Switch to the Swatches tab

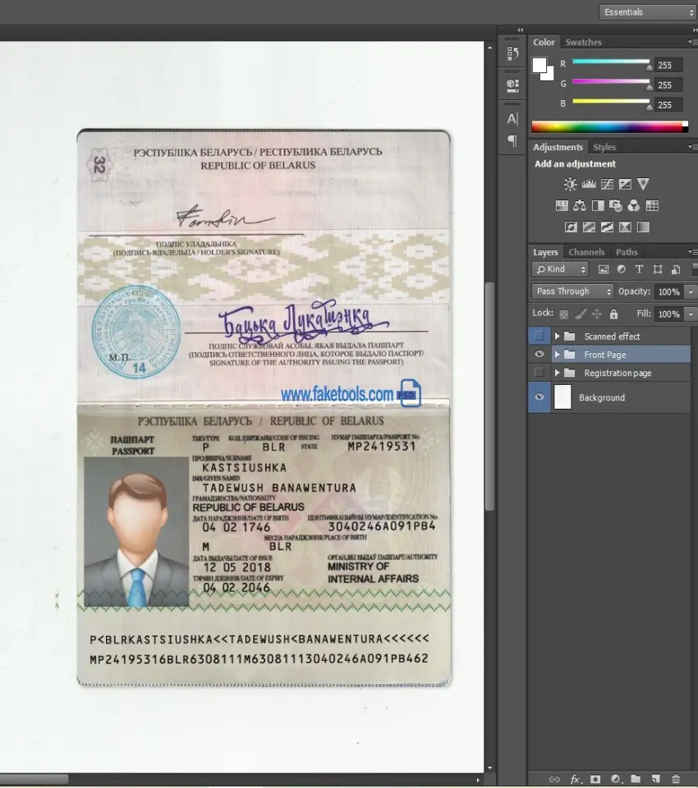click(x=583, y=42)
